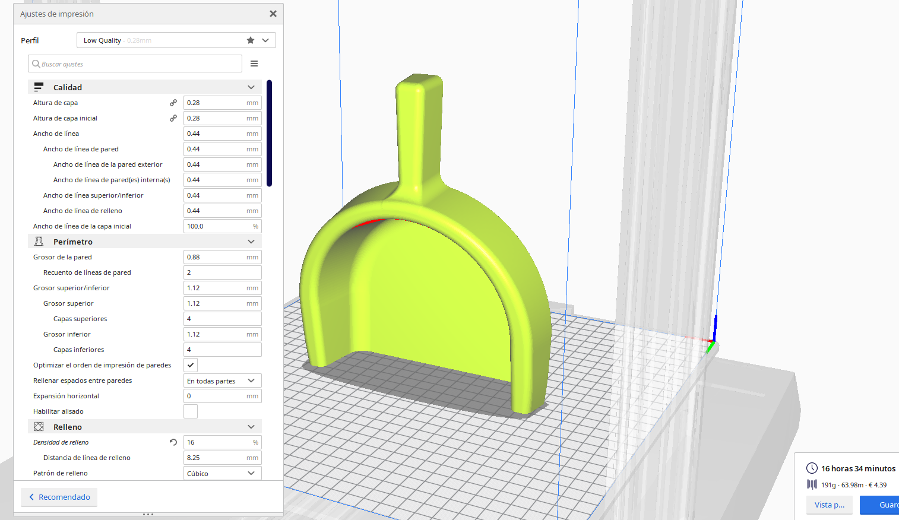Screen dimensions: 899x520
Task: Click the link icon beside Altura de capa
Action: point(173,103)
